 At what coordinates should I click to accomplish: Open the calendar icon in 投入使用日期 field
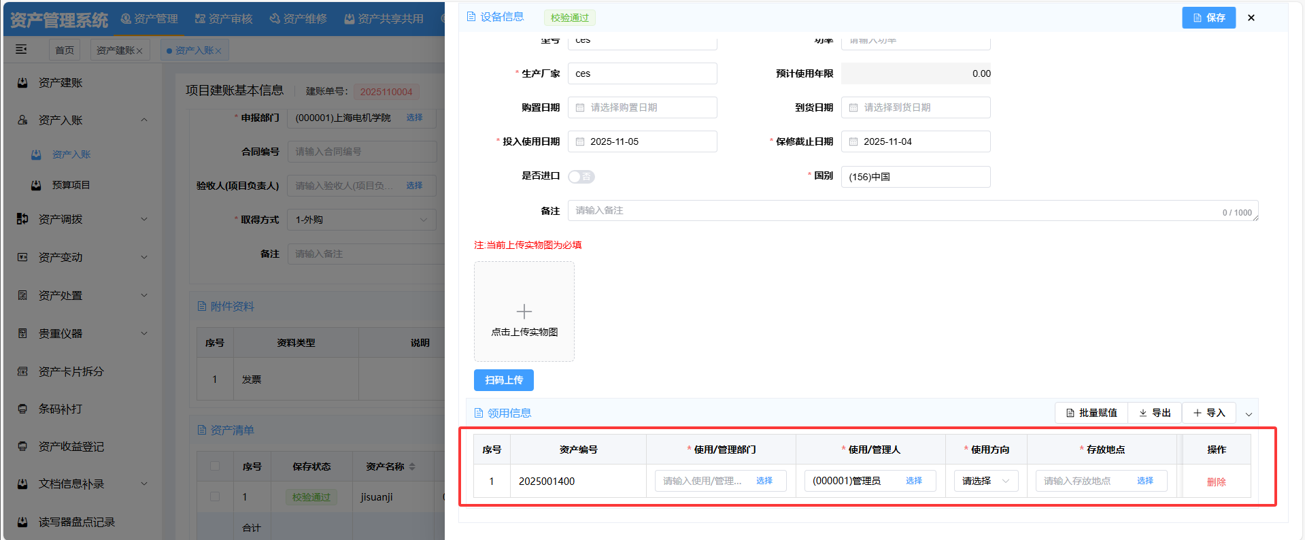point(580,141)
